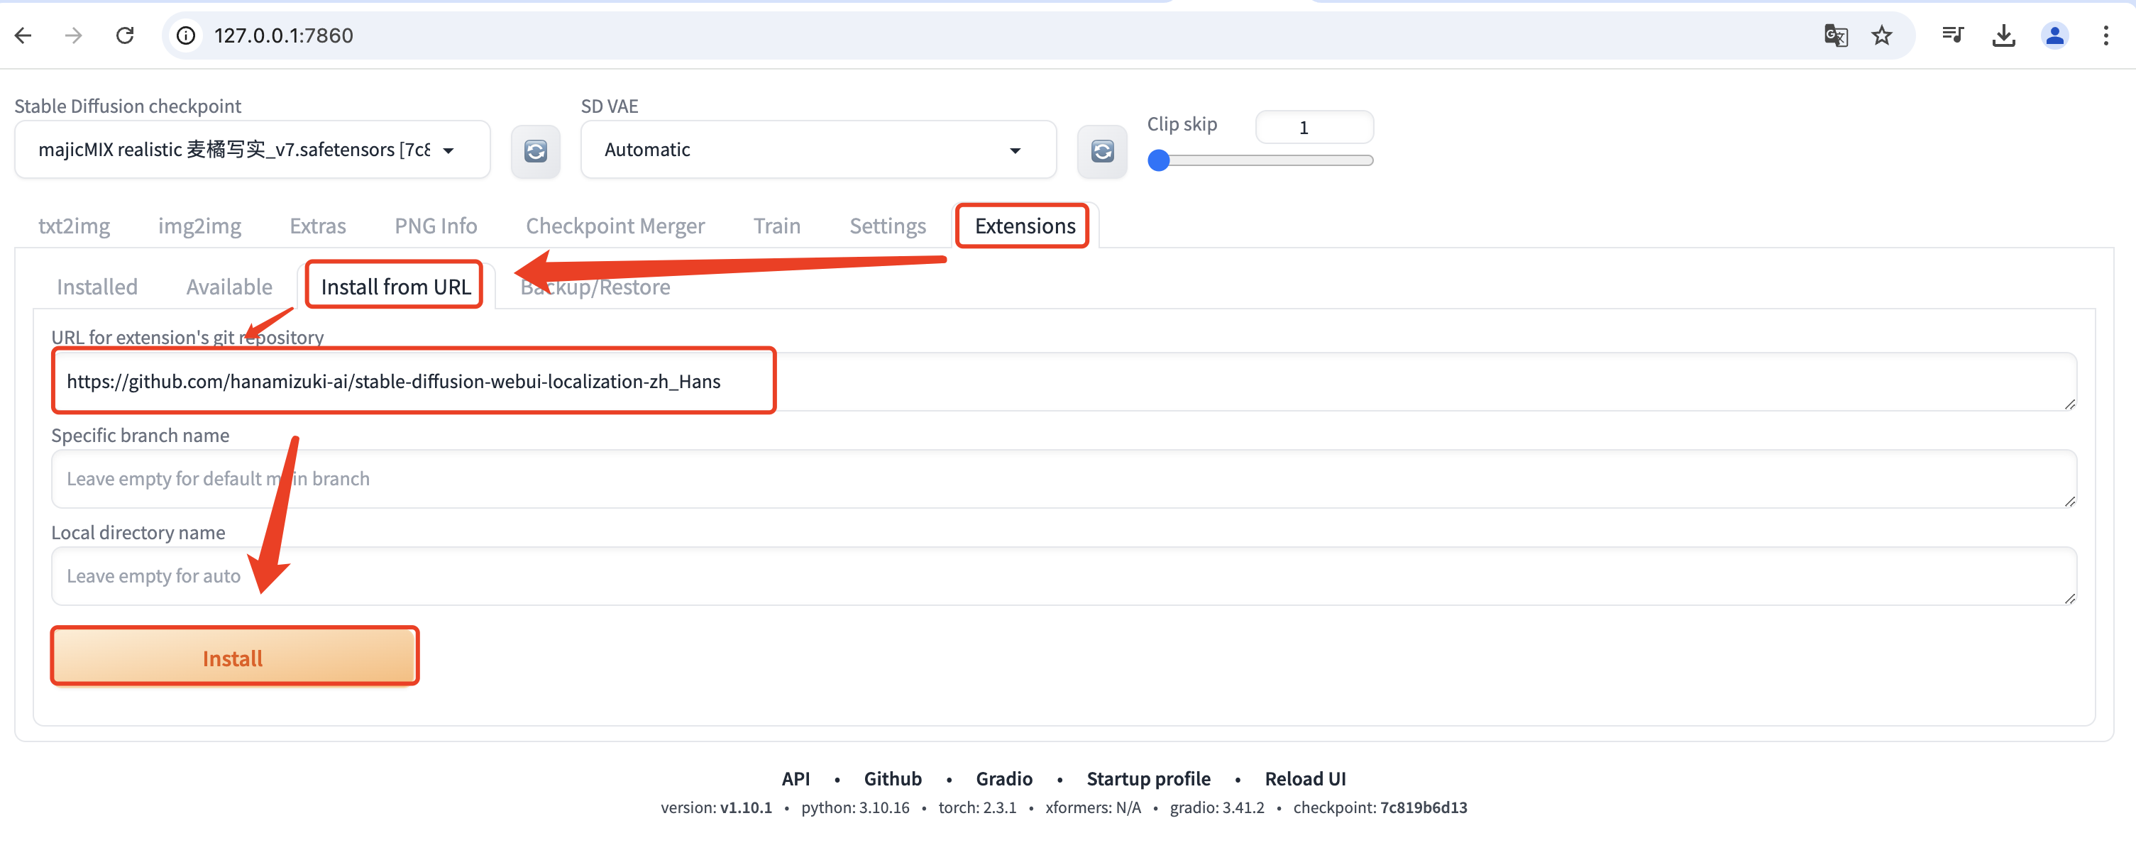This screenshot has width=2136, height=850.
Task: Click the browser back arrow
Action: (23, 35)
